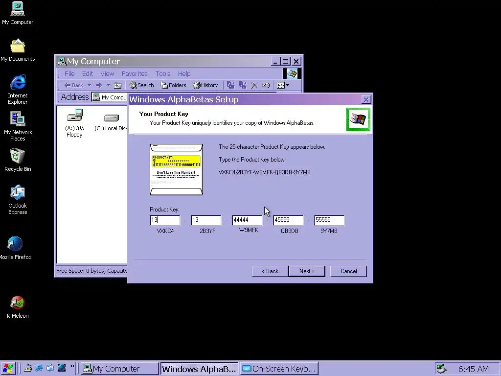Open the Help menu in My Computer
Viewport: 501px width, 376px height.
coord(184,74)
